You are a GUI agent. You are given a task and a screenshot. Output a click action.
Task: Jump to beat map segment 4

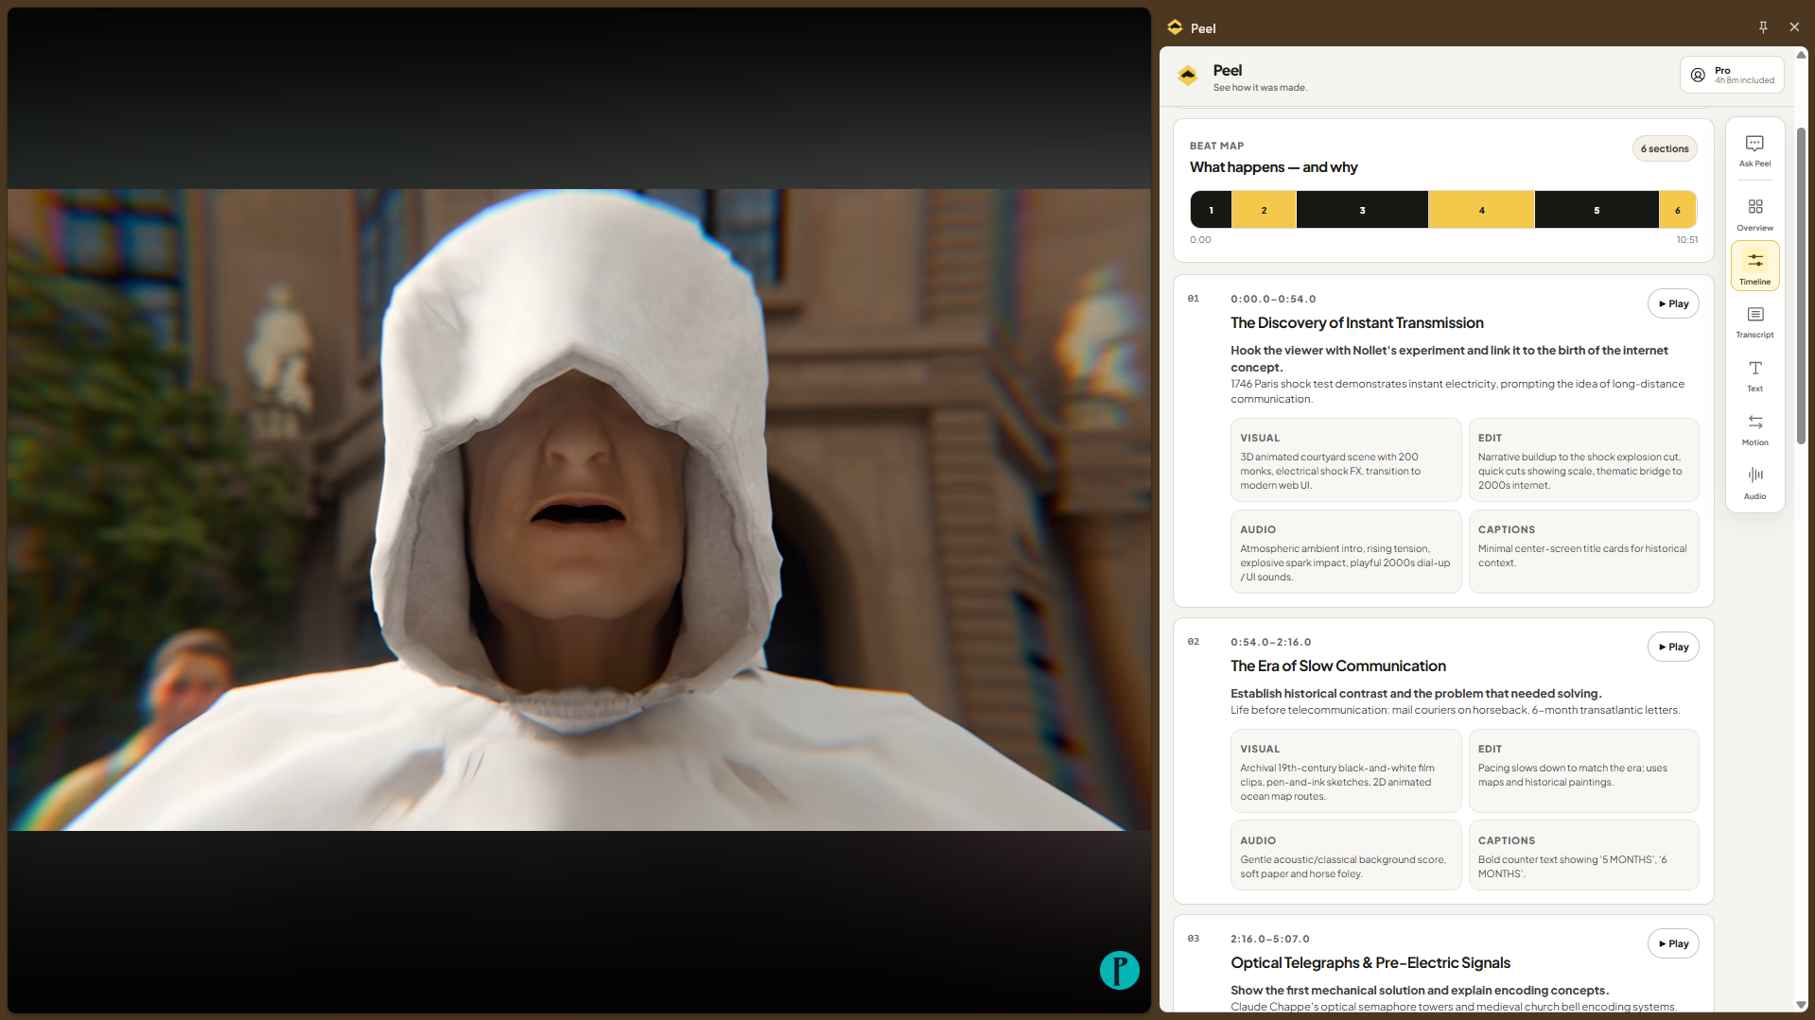(1481, 210)
